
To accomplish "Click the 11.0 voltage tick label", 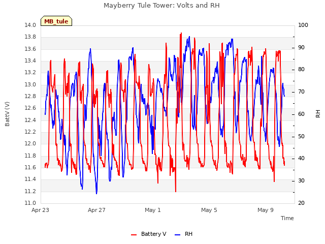I will coord(30,203).
